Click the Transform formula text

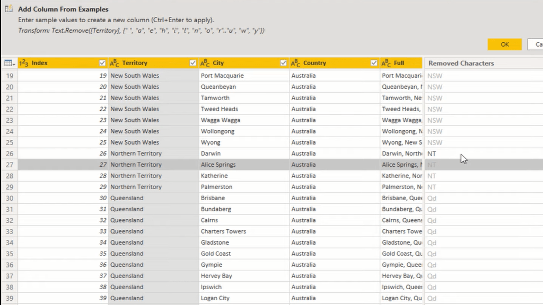(141, 30)
